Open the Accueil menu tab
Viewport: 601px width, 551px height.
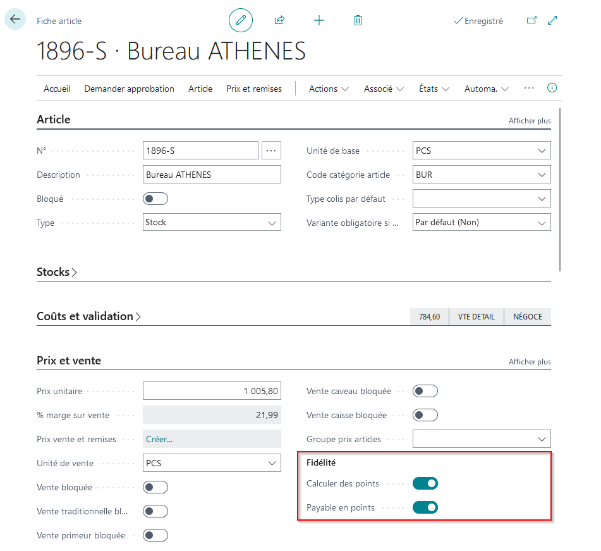click(x=57, y=89)
